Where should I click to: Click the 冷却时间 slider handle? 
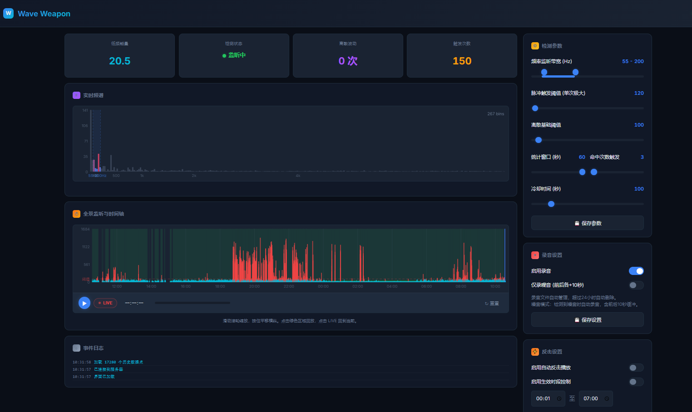coord(551,204)
